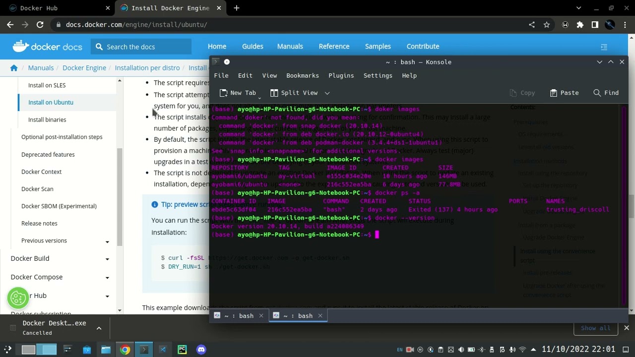Expand the Split View dropdown arrow
635x357 pixels.
pyautogui.click(x=327, y=93)
